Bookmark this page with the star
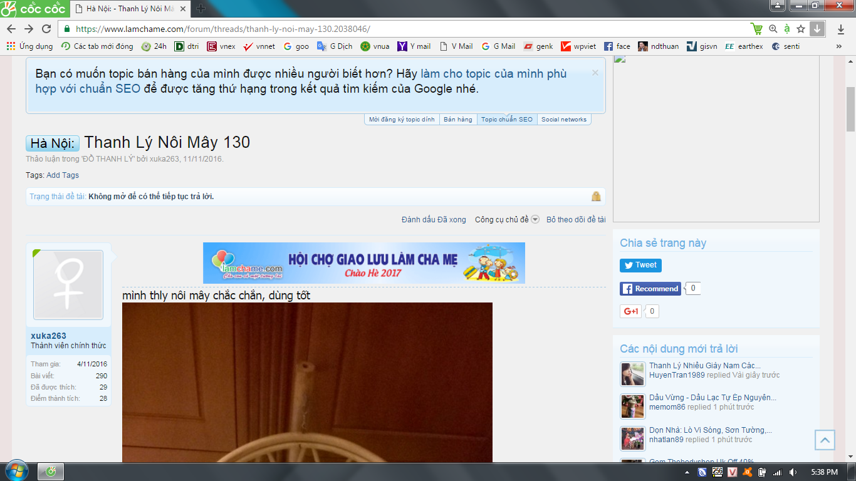856x481 pixels. click(801, 29)
